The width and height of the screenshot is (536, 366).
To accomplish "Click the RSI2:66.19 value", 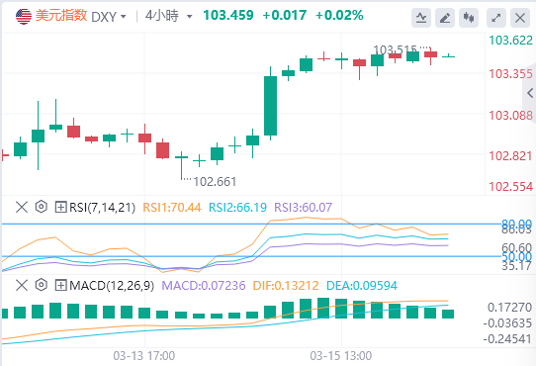I will (237, 208).
